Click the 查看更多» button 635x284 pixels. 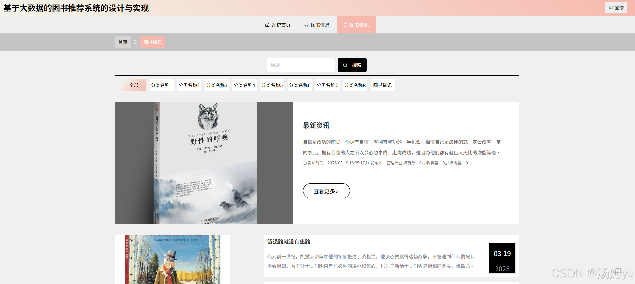[x=326, y=191]
